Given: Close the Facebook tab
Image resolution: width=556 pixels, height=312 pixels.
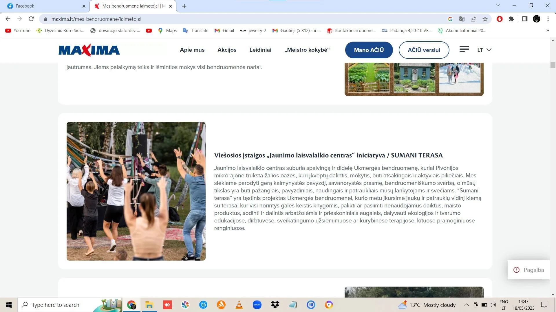Looking at the screenshot, I should point(84,6).
